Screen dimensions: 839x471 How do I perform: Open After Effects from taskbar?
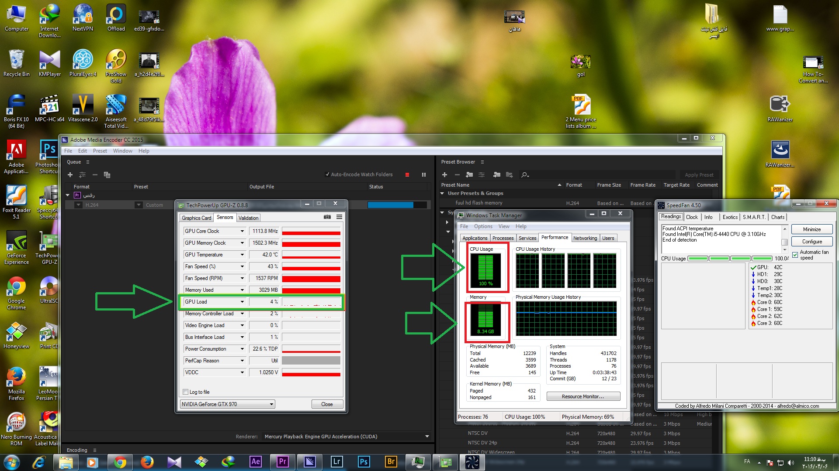click(255, 461)
